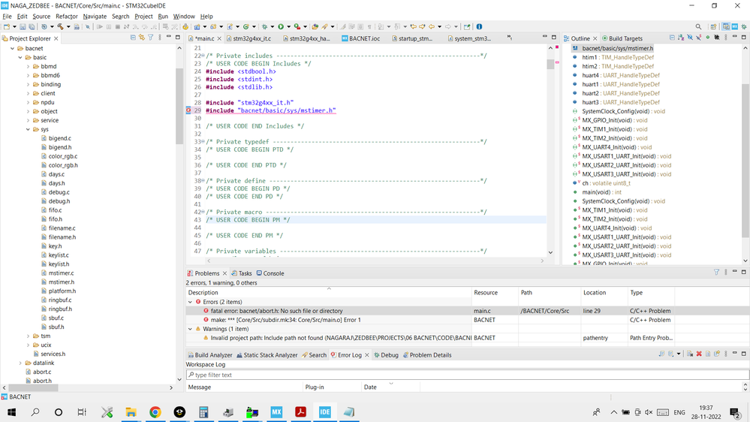Viewport: 750px width, 422px height.
Task: Collapse the sys folder in project tree
Action: coord(29,129)
